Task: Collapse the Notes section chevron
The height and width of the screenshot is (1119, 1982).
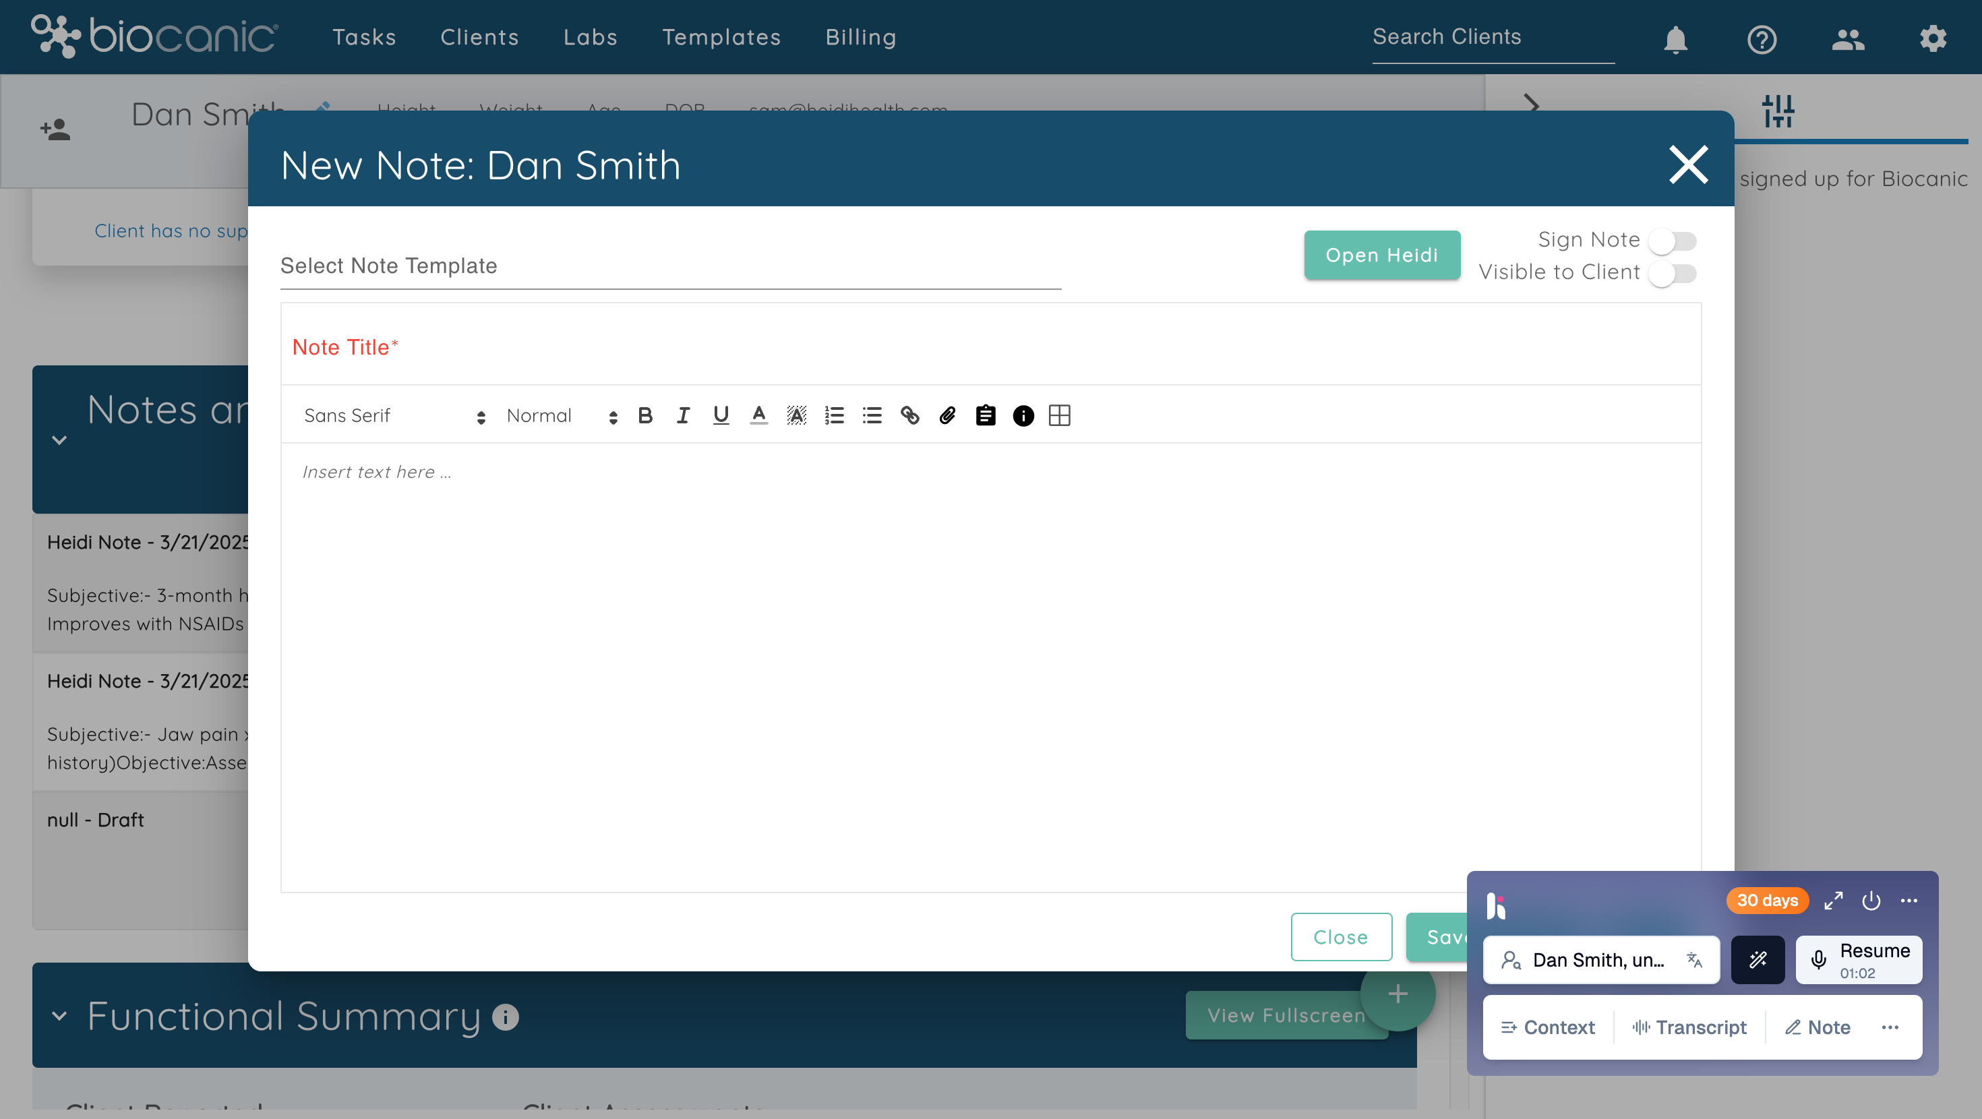Action: coord(59,440)
